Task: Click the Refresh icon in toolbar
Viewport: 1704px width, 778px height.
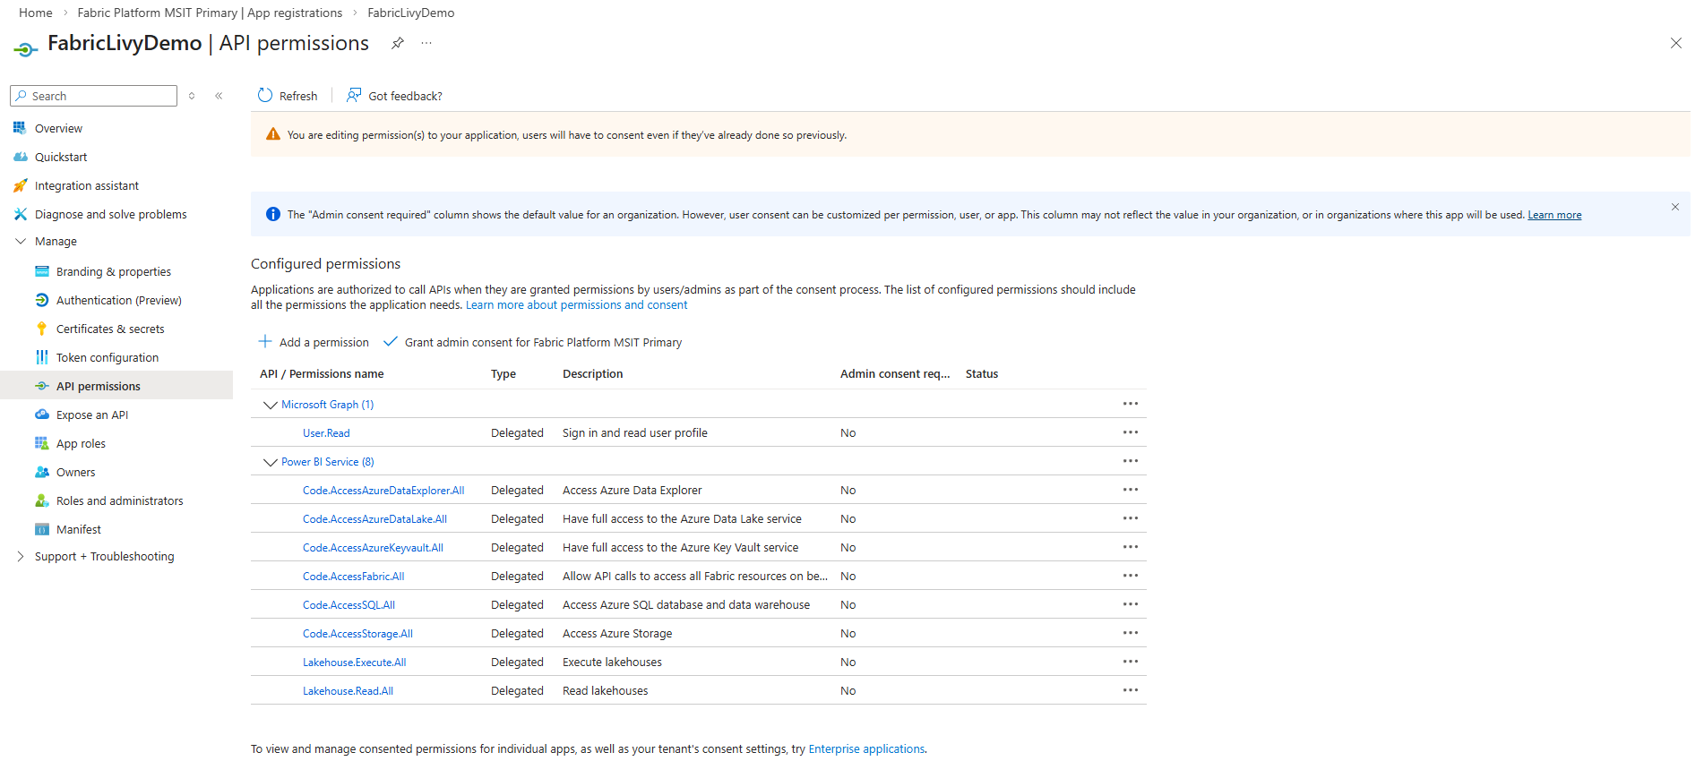Action: pyautogui.click(x=265, y=96)
